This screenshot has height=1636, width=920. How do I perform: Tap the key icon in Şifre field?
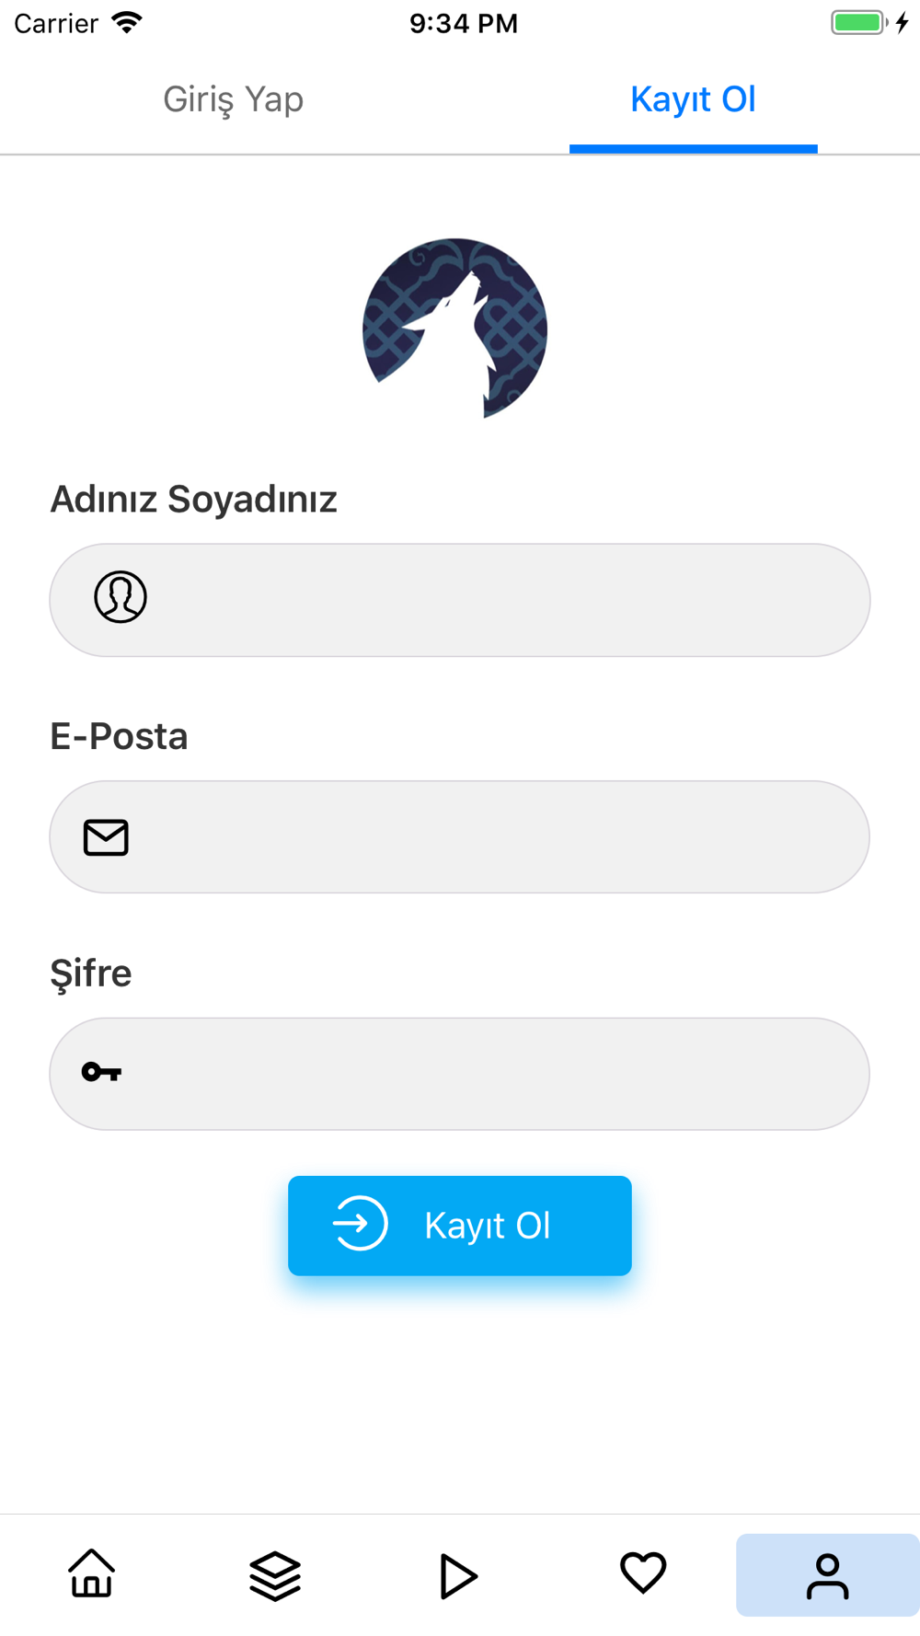pos(101,1072)
